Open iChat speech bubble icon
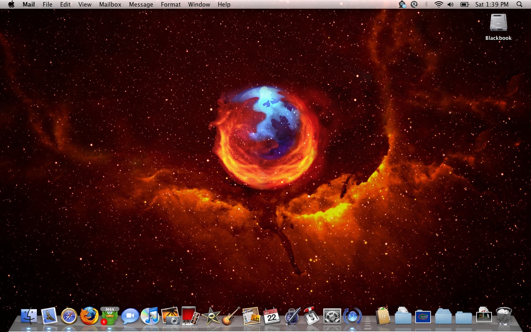Viewport: 531px width, 332px height. pyautogui.click(x=130, y=316)
